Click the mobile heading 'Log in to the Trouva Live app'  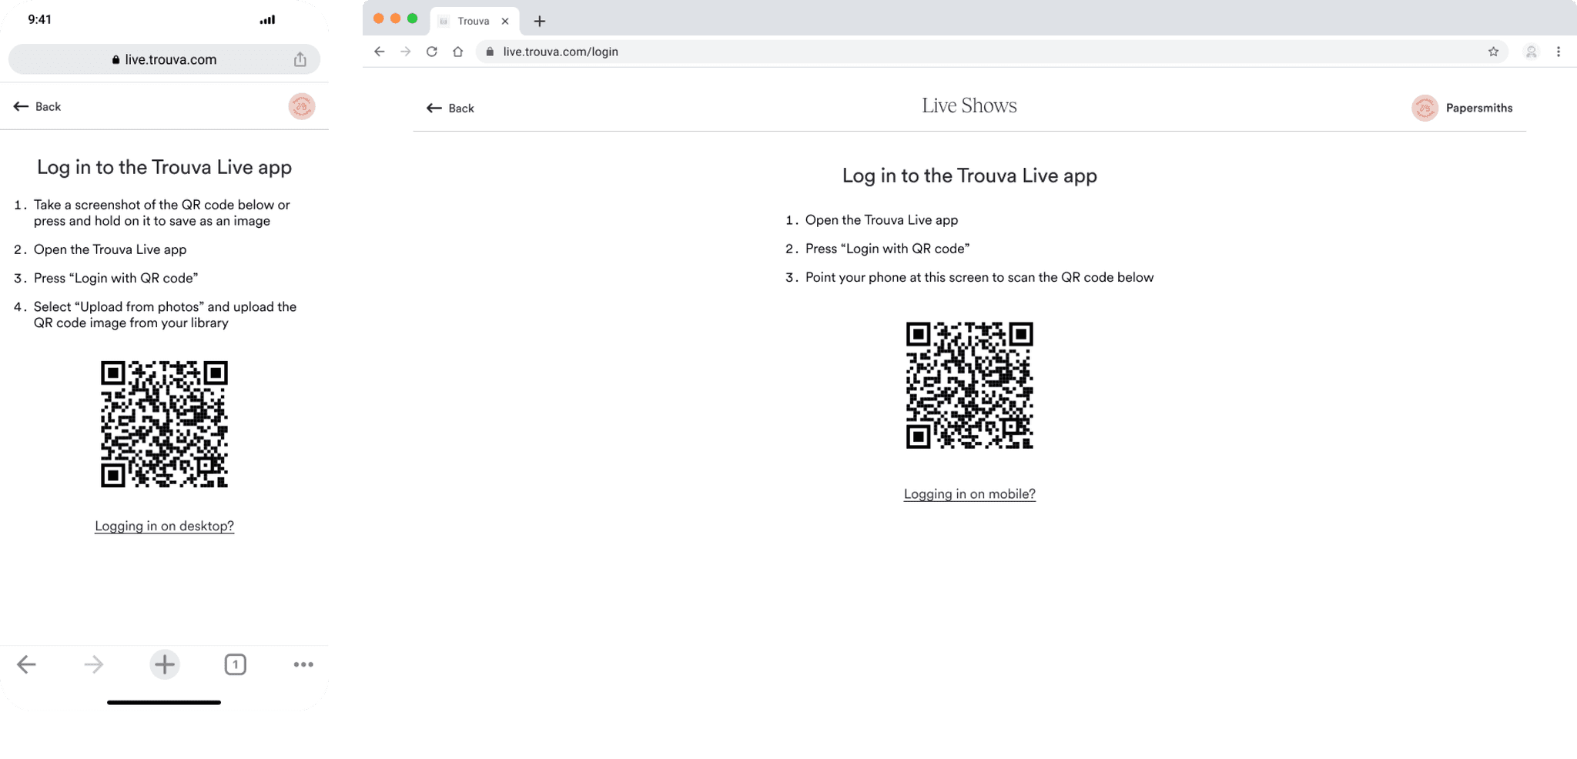[164, 167]
